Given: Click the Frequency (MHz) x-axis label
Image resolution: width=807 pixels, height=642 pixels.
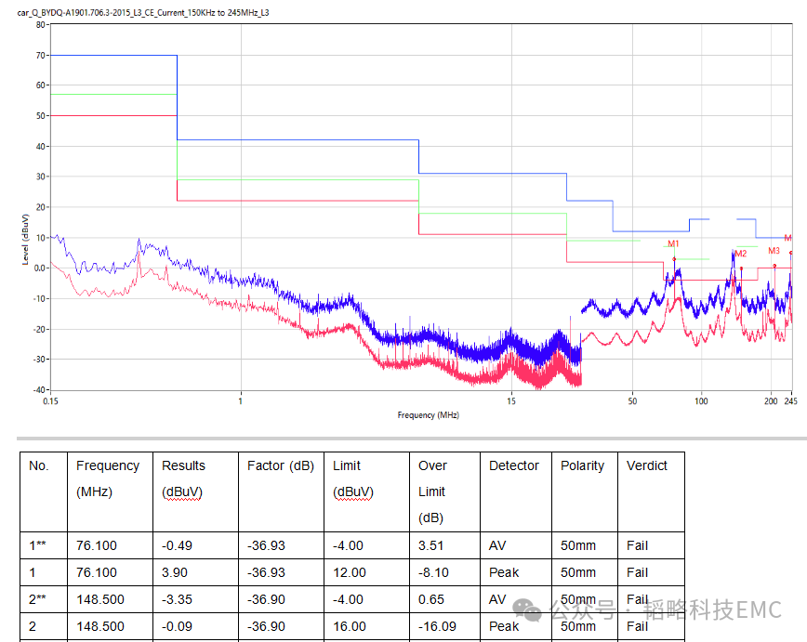Looking at the screenshot, I should [x=428, y=414].
